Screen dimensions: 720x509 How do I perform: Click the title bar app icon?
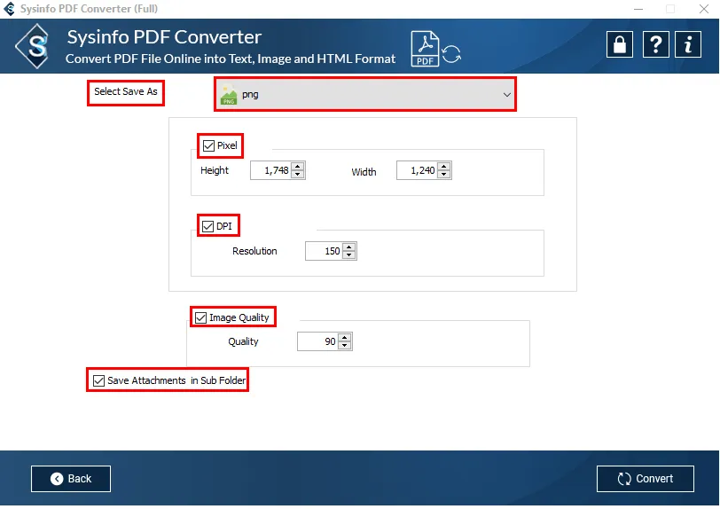(9, 9)
